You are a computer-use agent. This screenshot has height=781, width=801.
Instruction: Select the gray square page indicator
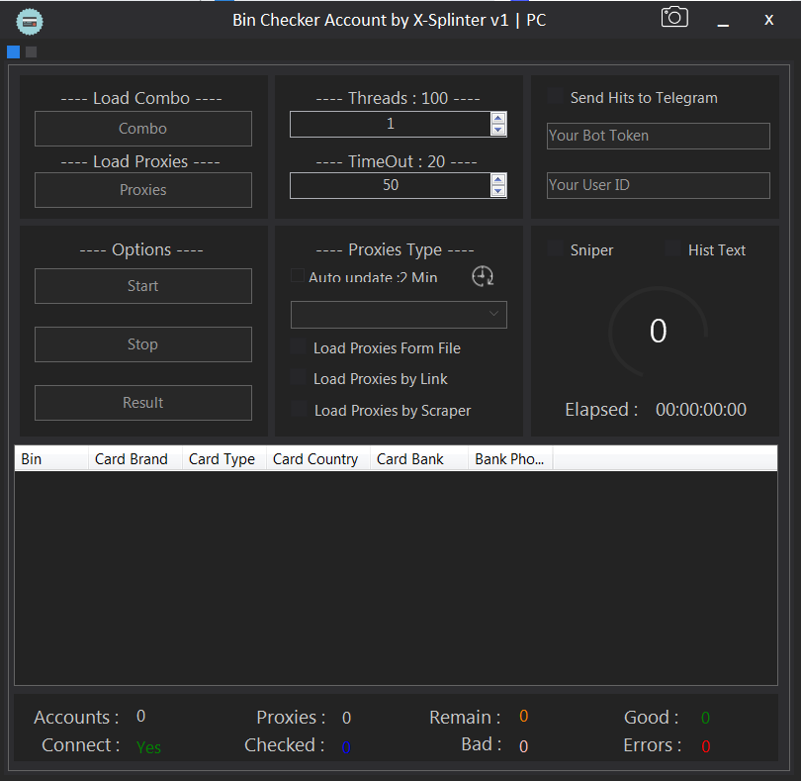(32, 51)
